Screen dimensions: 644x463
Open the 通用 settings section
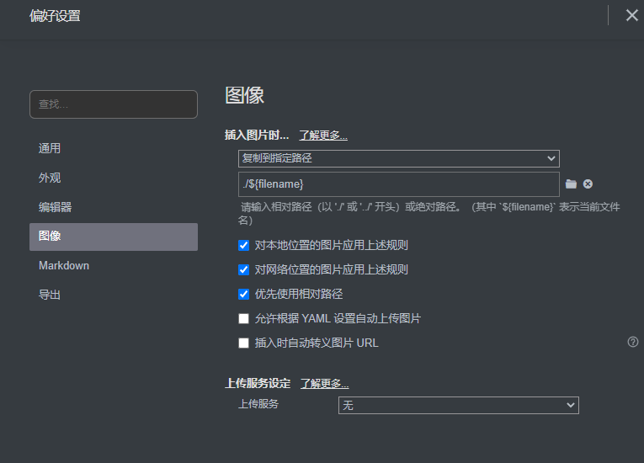click(x=50, y=148)
